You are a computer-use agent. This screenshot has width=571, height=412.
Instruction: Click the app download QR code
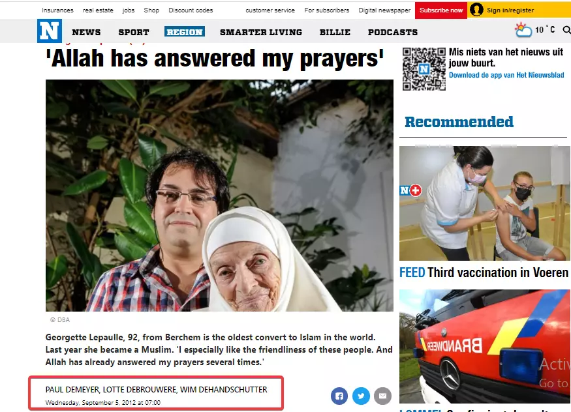[424, 68]
